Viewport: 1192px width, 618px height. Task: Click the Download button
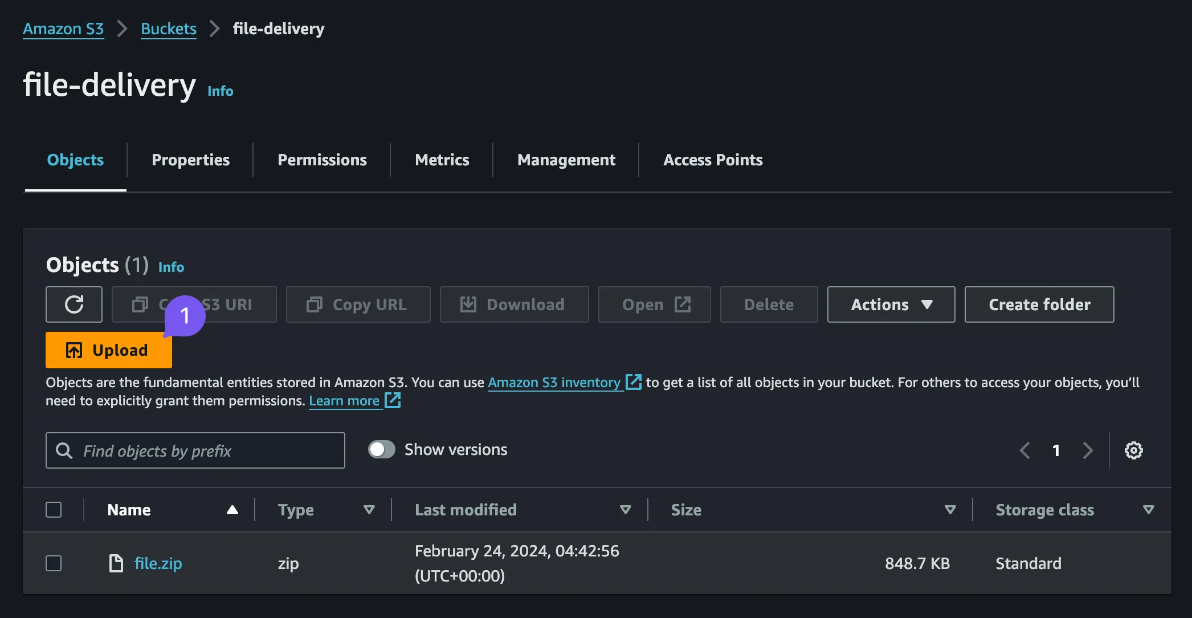click(x=514, y=304)
